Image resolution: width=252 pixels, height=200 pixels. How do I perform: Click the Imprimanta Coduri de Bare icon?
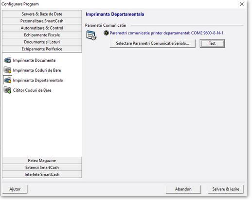[x=7, y=70]
